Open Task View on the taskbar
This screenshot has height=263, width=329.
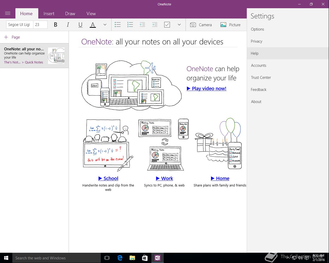click(x=107, y=258)
